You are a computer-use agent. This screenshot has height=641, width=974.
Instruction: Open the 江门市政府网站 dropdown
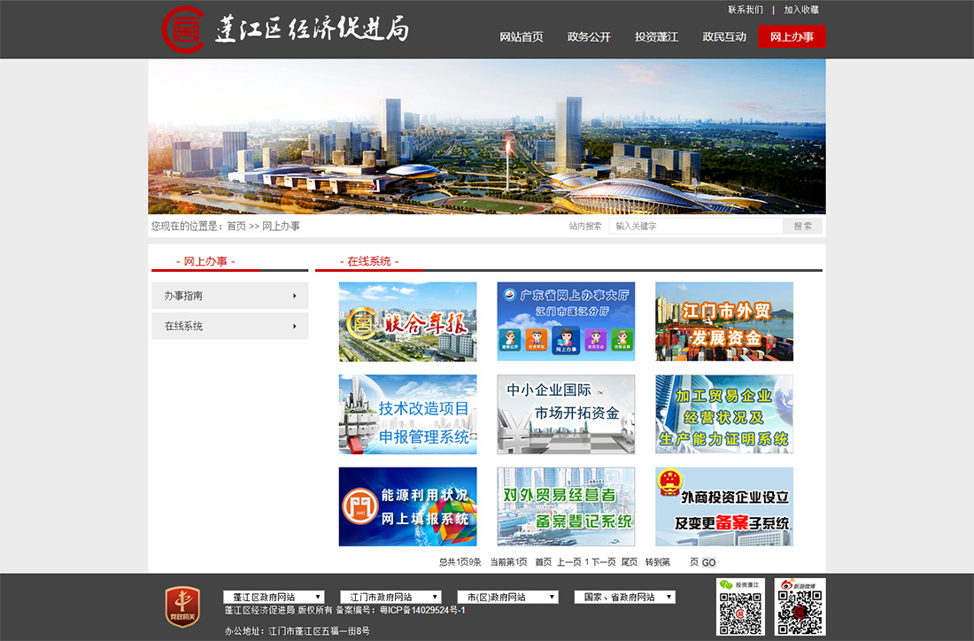(x=390, y=598)
